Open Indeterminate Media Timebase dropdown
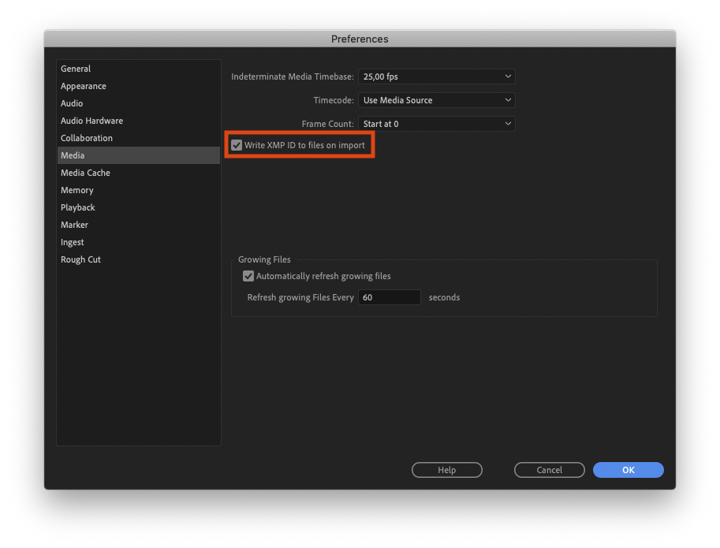 pyautogui.click(x=436, y=76)
